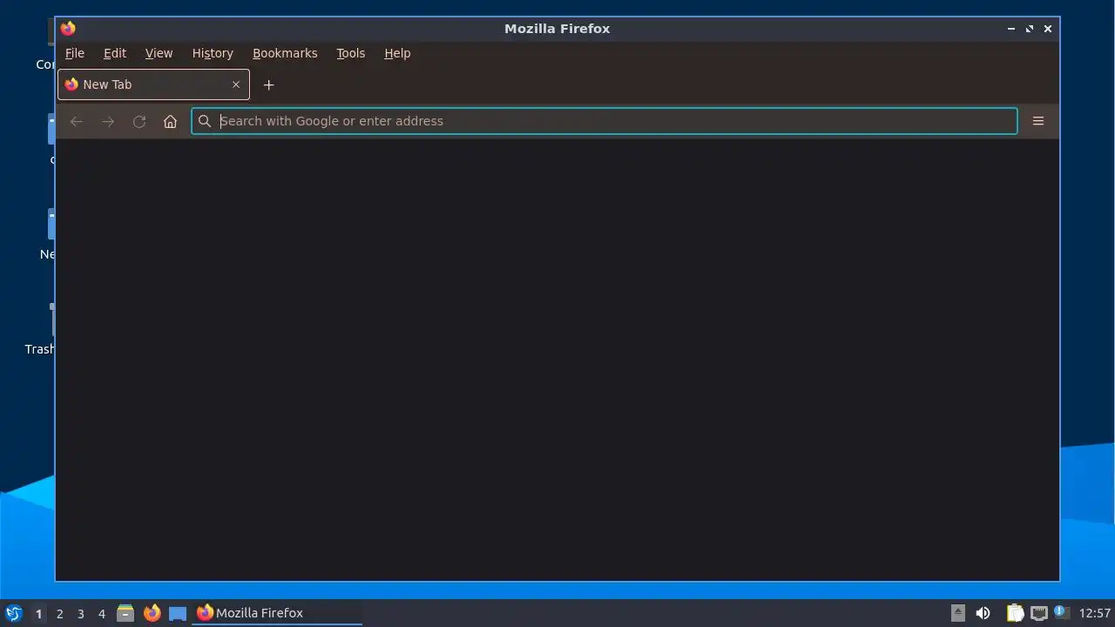Image resolution: width=1115 pixels, height=627 pixels.
Task: Open the volume control
Action: point(983,613)
